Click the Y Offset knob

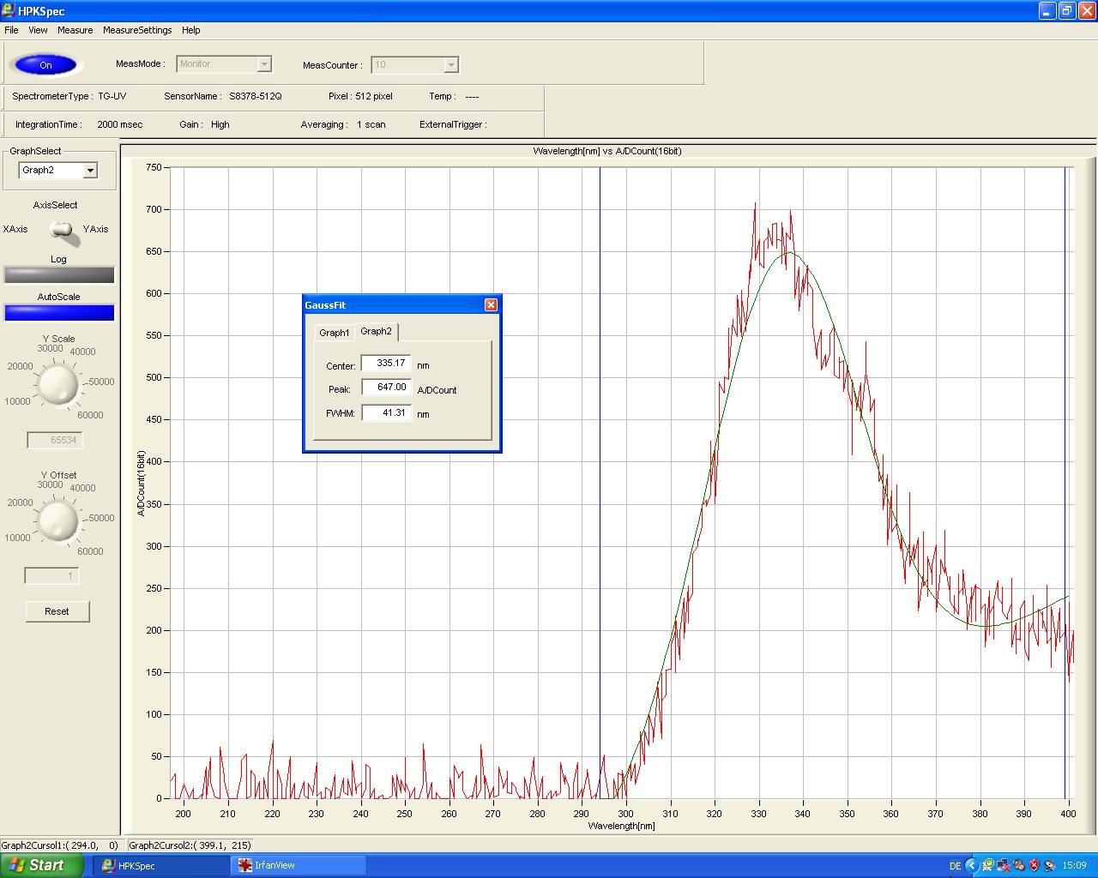[x=58, y=520]
